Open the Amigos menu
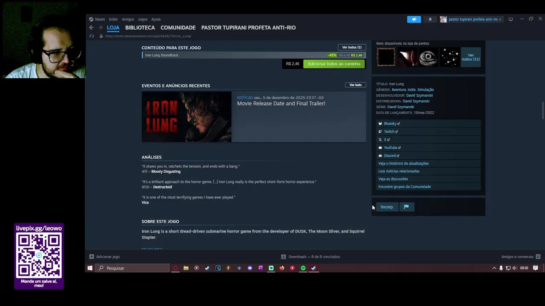The image size is (545, 306). pyautogui.click(x=128, y=19)
